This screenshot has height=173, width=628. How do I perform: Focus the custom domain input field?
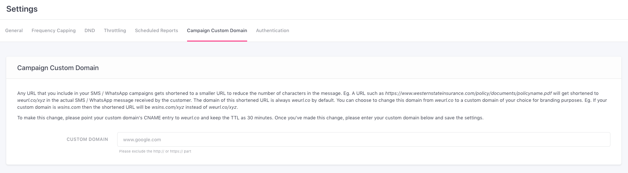(x=363, y=139)
